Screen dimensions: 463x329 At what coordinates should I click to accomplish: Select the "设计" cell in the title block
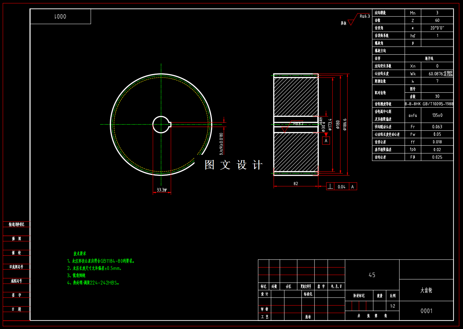(264, 294)
